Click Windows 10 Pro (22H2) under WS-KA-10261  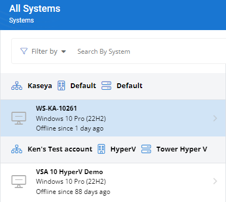[x=71, y=119]
